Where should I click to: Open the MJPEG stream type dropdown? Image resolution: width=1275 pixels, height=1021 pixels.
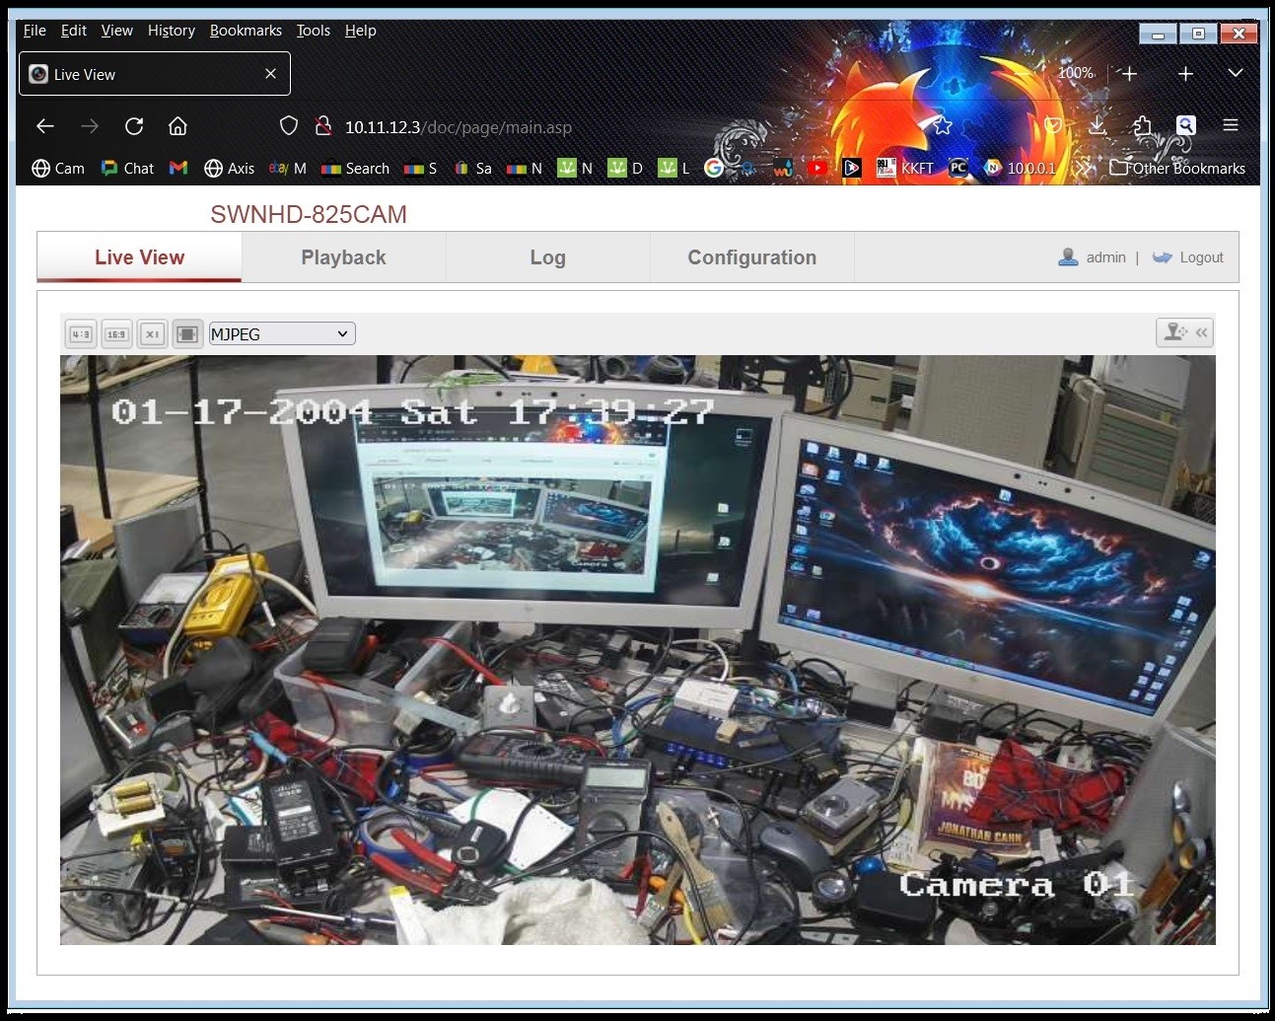pyautogui.click(x=282, y=334)
